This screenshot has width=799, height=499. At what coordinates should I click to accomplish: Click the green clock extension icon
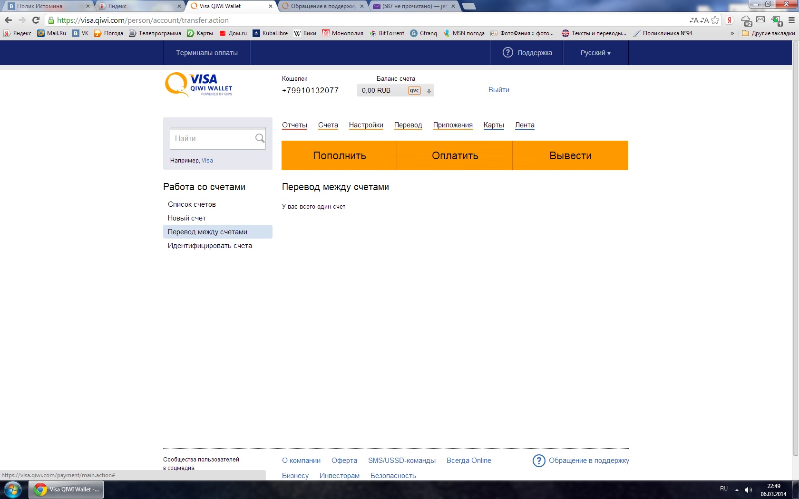tap(776, 20)
